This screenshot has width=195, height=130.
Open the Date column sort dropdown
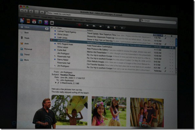158,35
